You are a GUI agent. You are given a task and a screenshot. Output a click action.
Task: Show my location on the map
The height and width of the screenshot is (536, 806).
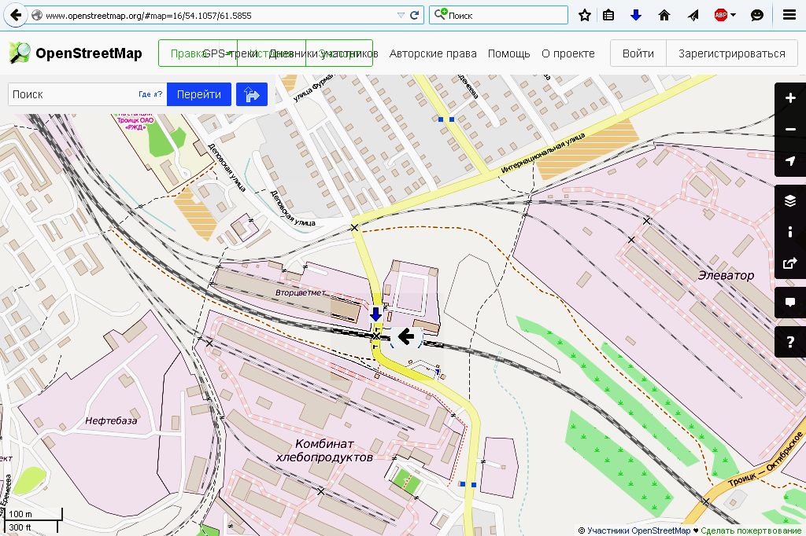point(790,161)
